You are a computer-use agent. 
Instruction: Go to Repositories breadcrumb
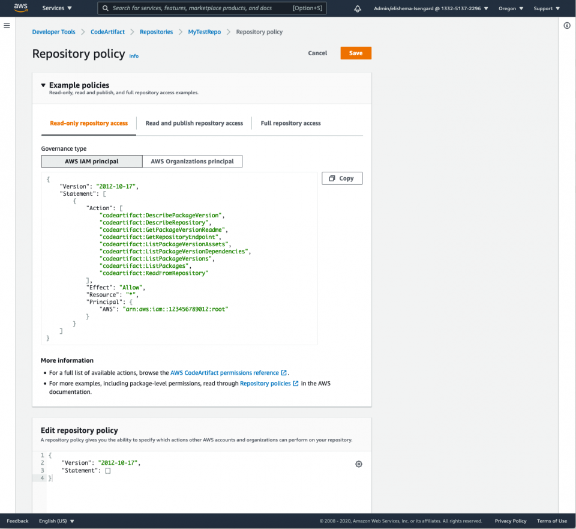[156, 32]
